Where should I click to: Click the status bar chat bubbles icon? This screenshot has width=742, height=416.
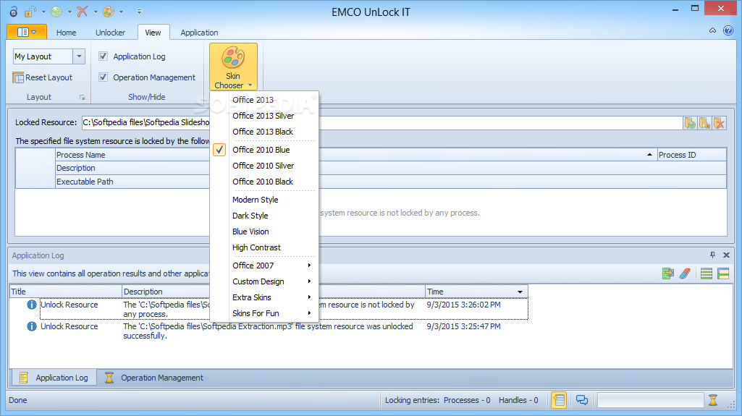click(582, 400)
